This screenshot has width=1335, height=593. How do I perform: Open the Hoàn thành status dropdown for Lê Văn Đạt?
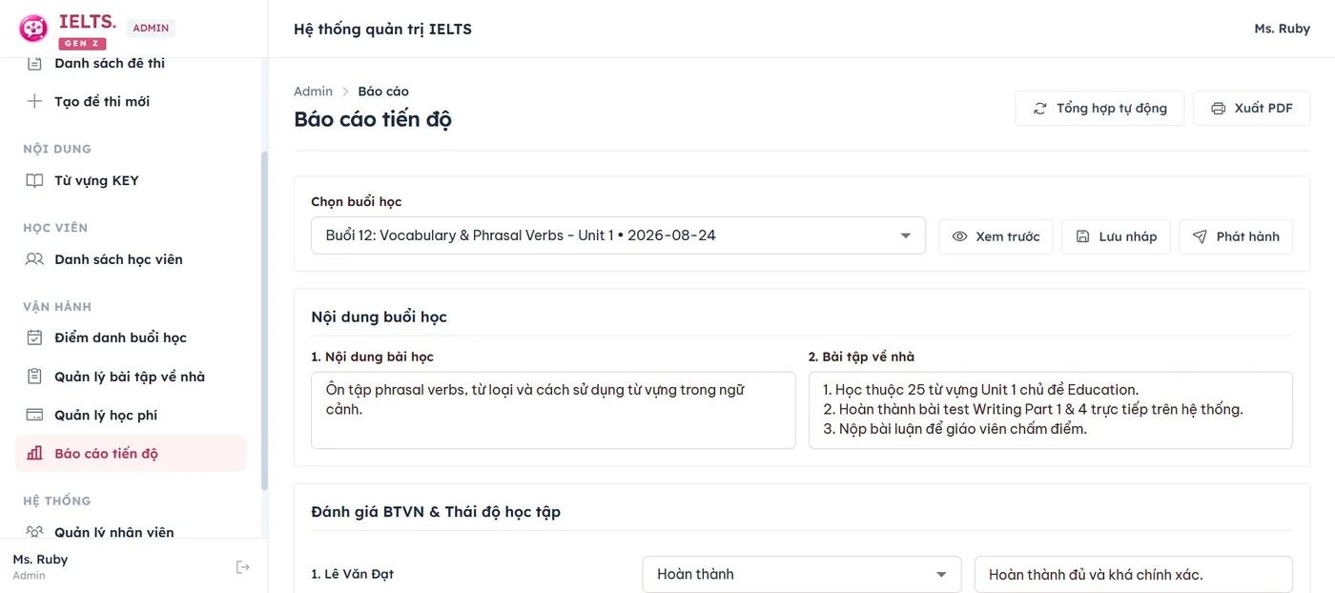[802, 575]
